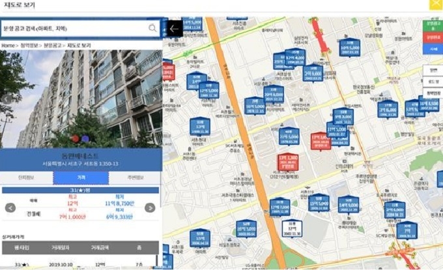Viewport: 443px width, 270px height.
Task: Click the apartment building photo
Action: pyautogui.click(x=81, y=99)
